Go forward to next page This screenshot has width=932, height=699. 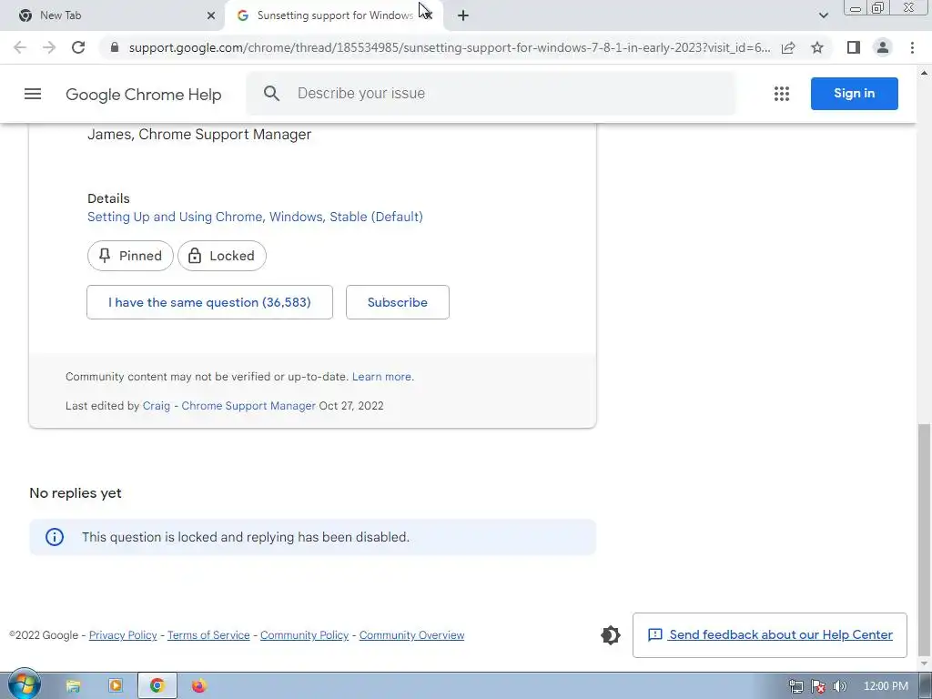point(49,47)
